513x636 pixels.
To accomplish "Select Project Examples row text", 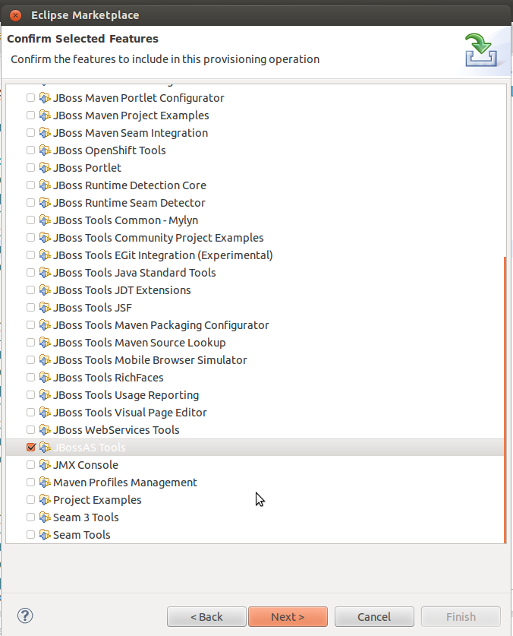I will point(97,500).
